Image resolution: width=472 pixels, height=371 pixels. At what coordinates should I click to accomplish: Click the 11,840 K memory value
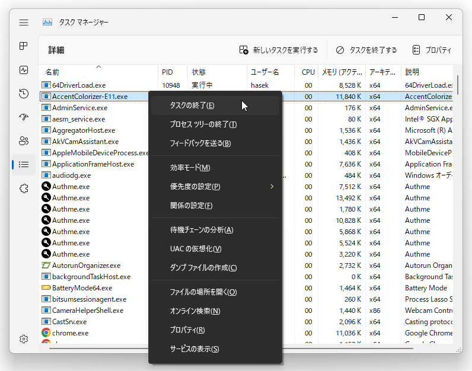pos(348,97)
